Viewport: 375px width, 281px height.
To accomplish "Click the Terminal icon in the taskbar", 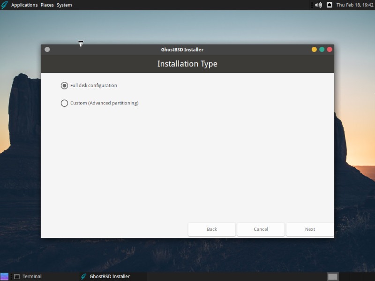I will click(x=17, y=276).
